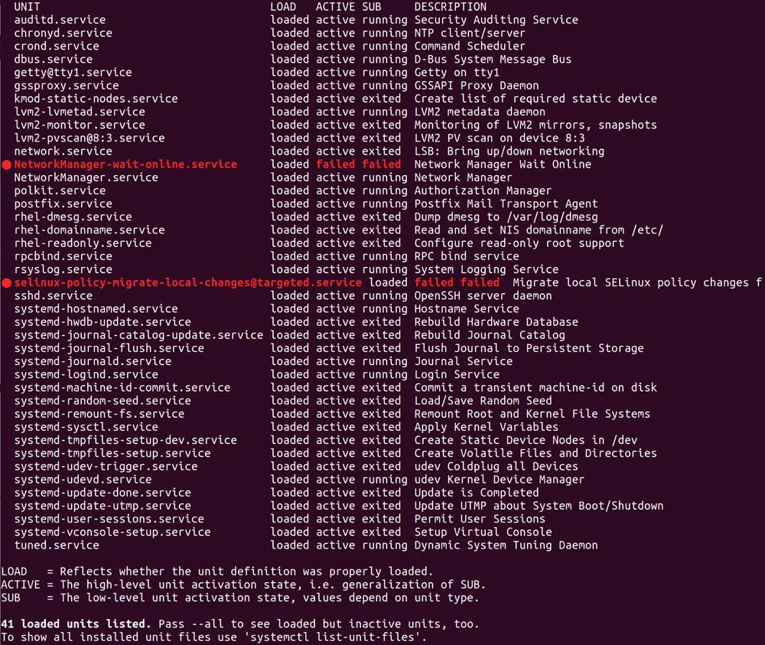Click the "Network Manager Wait Online" description
Viewport: 765px width, 645px height.
[503, 165]
